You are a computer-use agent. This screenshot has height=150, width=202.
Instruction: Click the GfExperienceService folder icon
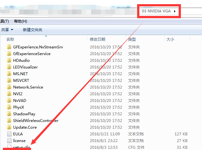(x=9, y=54)
